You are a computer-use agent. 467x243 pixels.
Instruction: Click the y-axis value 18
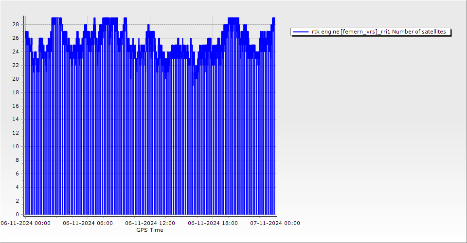[x=16, y=92]
